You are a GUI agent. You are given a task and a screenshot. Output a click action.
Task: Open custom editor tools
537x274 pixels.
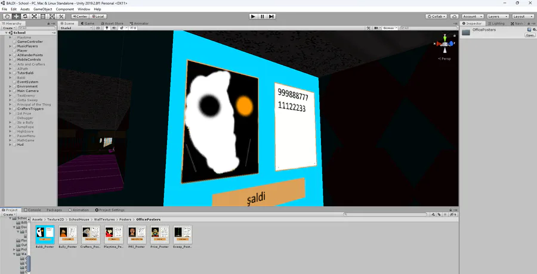click(61, 17)
